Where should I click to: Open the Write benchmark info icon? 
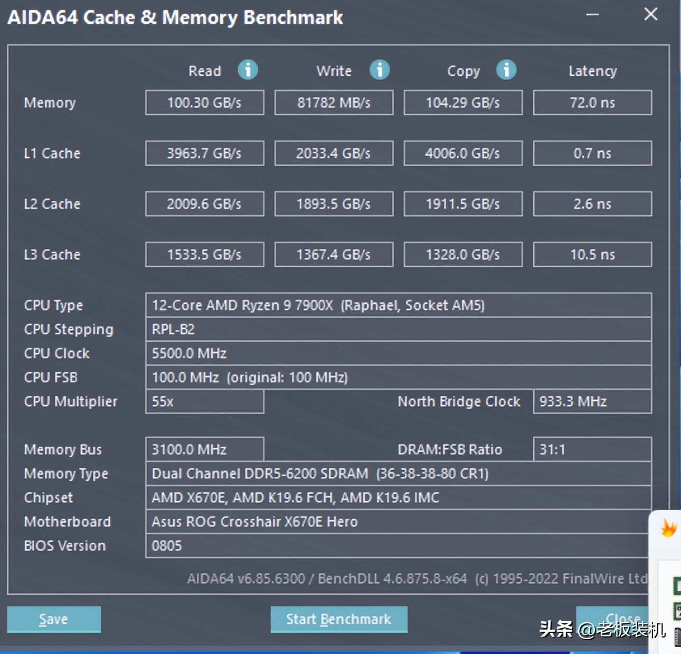click(380, 70)
